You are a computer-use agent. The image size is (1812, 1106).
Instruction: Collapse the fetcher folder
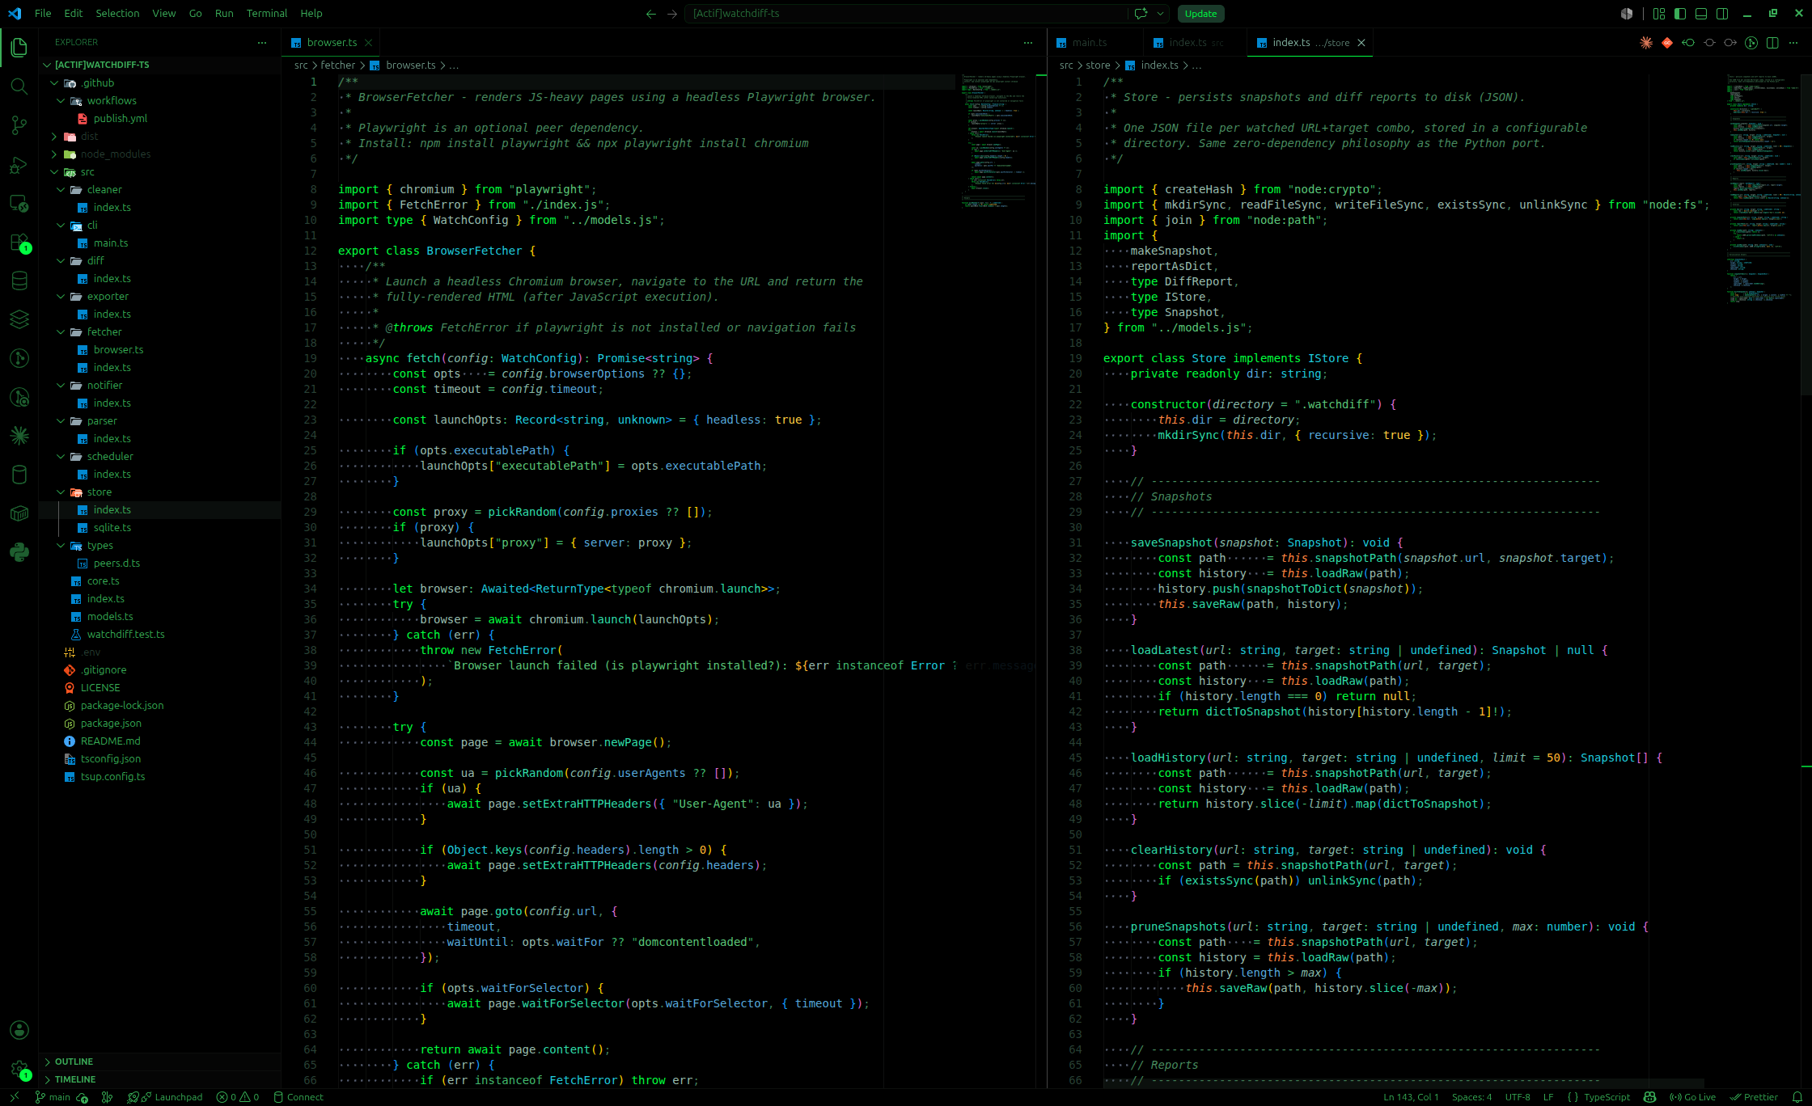[160, 331]
